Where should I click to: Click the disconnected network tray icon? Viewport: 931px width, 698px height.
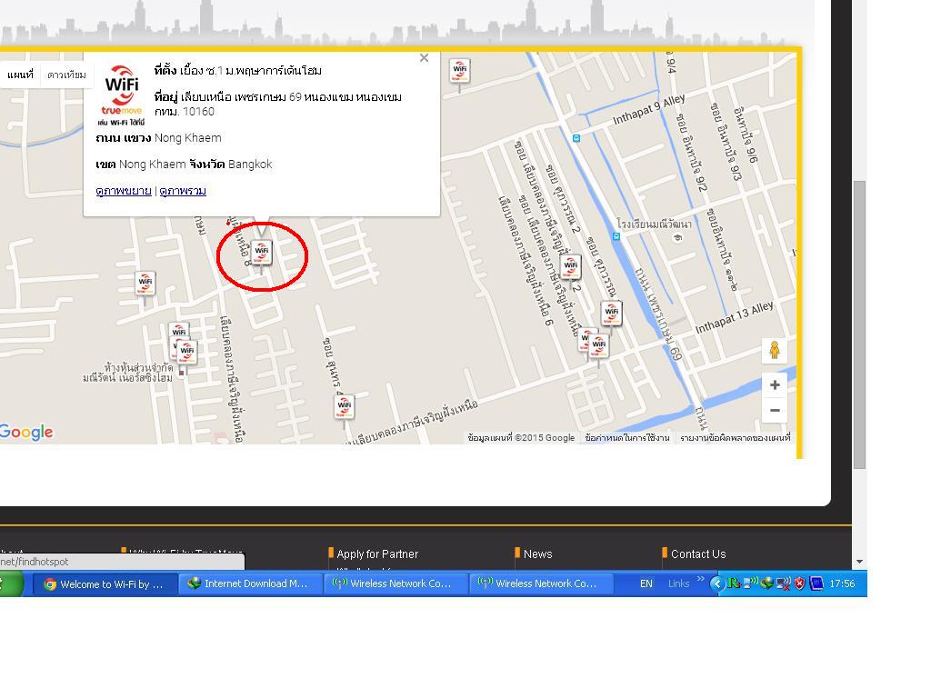784,584
